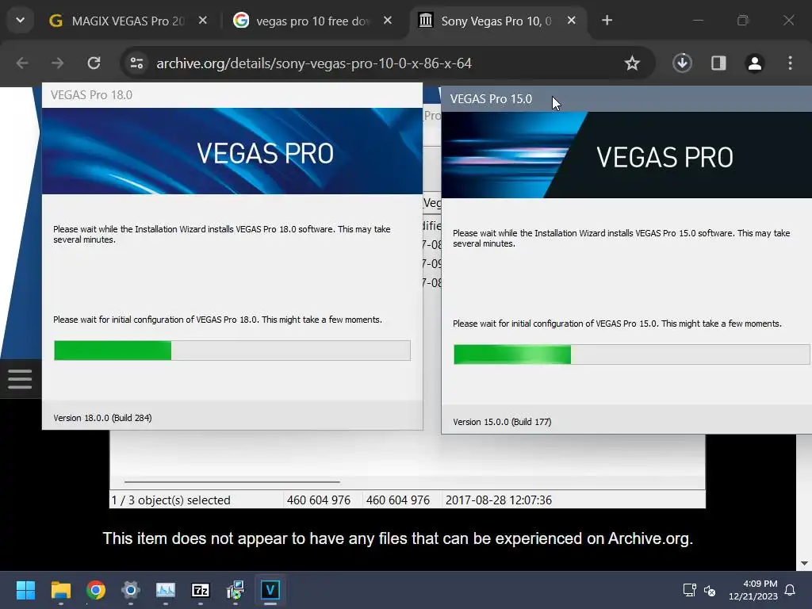Open File Explorer from the taskbar

[x=60, y=590]
